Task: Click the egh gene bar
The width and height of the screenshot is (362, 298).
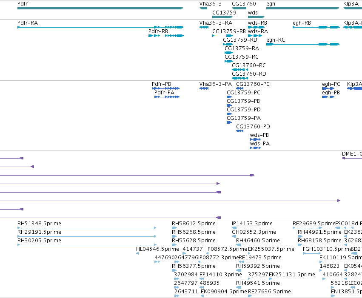Action: [303, 8]
